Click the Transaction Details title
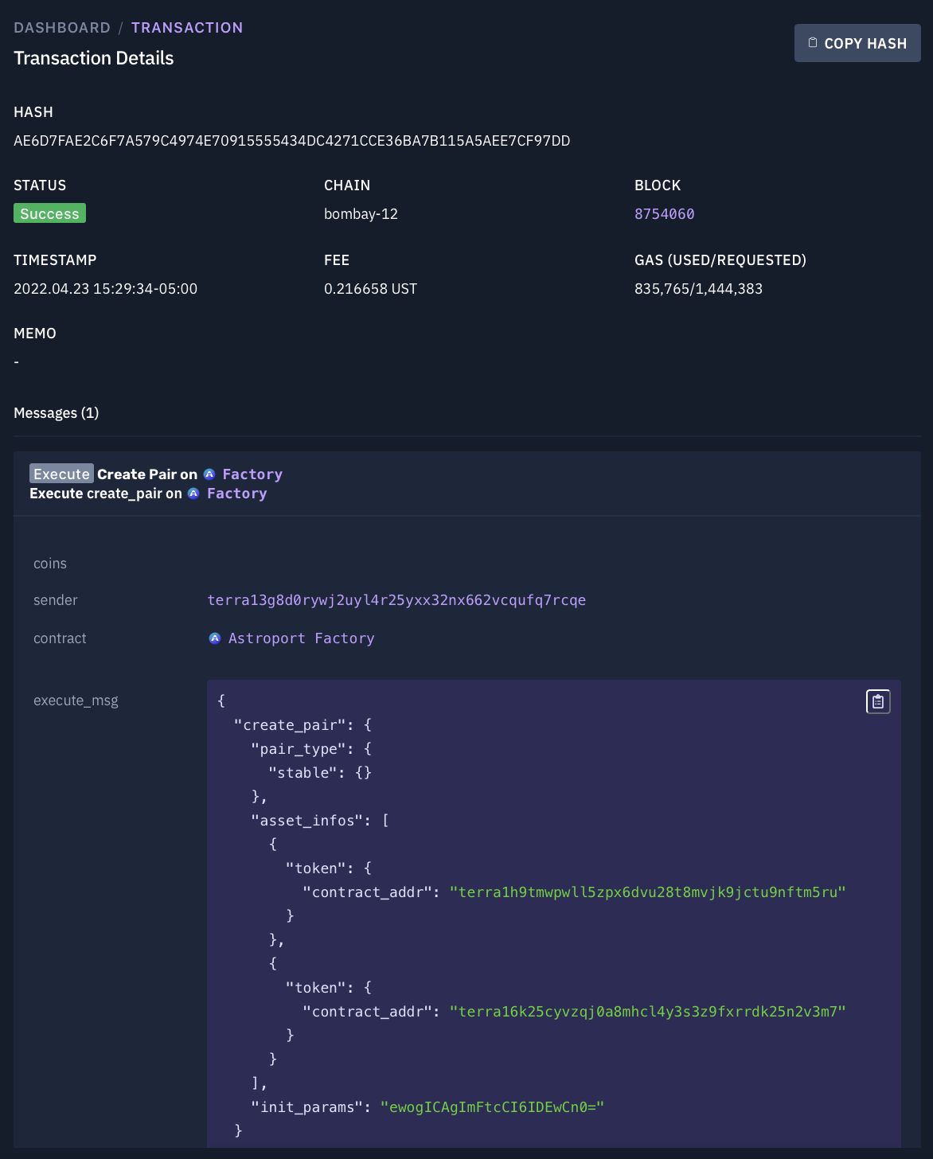Image resolution: width=933 pixels, height=1159 pixels. (x=94, y=58)
